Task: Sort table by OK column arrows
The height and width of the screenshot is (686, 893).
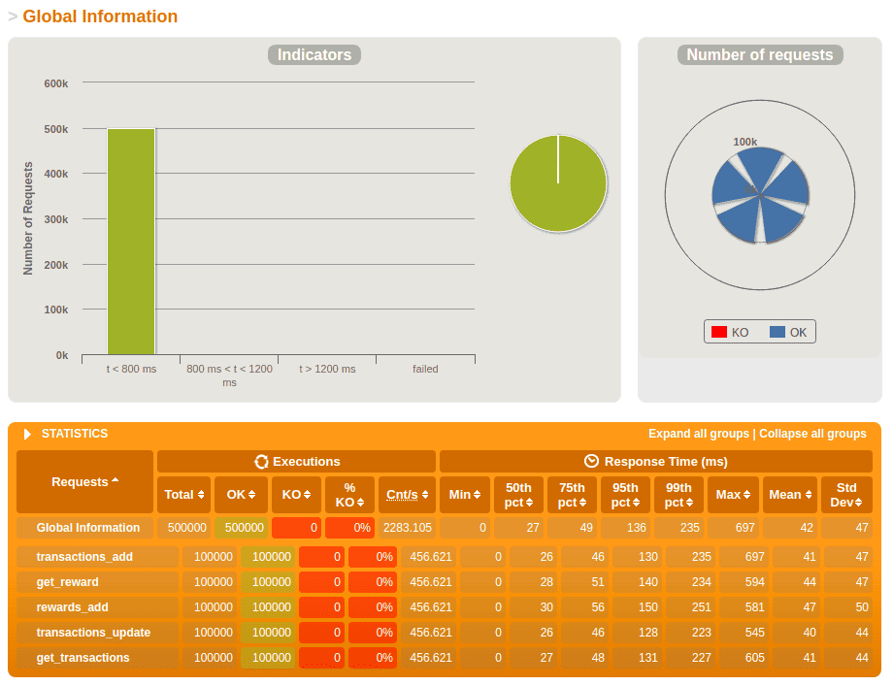Action: [251, 495]
